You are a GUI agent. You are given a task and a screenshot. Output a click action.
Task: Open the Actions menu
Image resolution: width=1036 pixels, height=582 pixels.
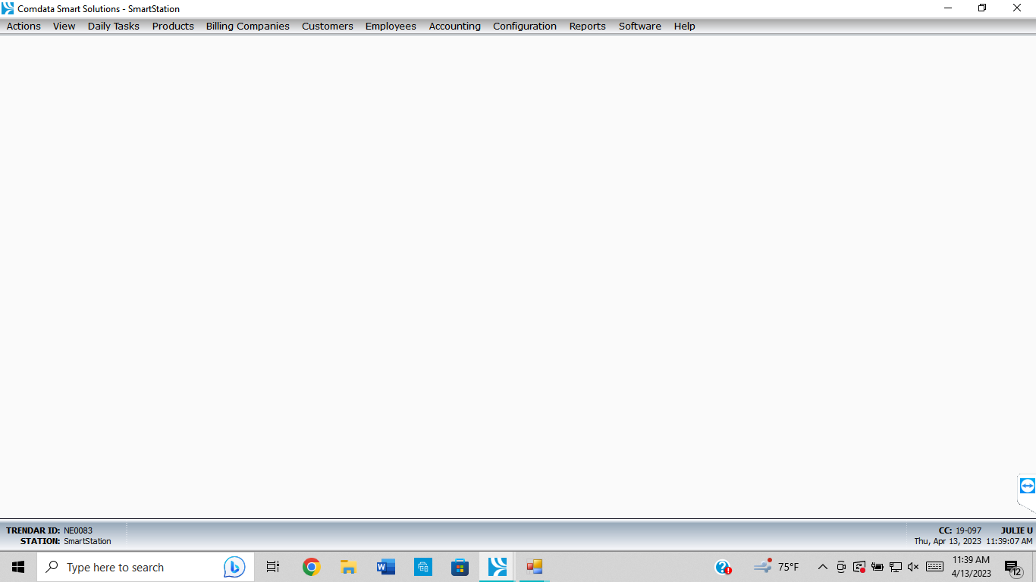click(24, 26)
